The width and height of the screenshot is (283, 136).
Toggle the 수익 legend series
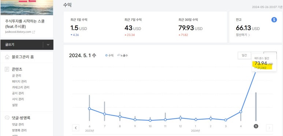(x=109, y=56)
